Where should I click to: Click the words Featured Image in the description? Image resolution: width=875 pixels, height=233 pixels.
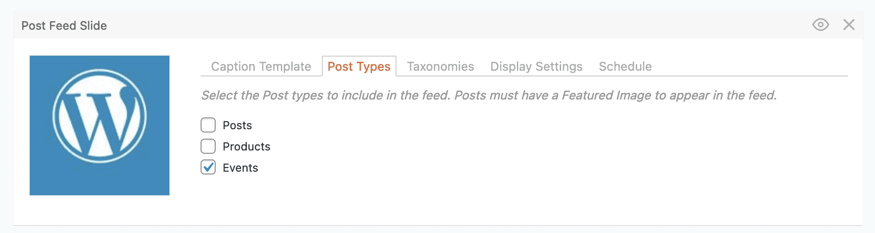[x=606, y=95]
